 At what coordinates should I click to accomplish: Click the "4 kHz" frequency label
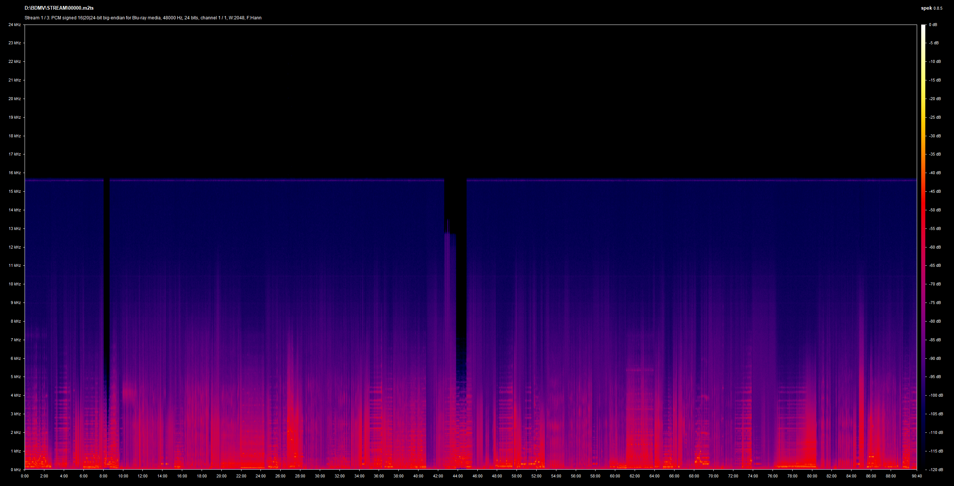point(16,396)
